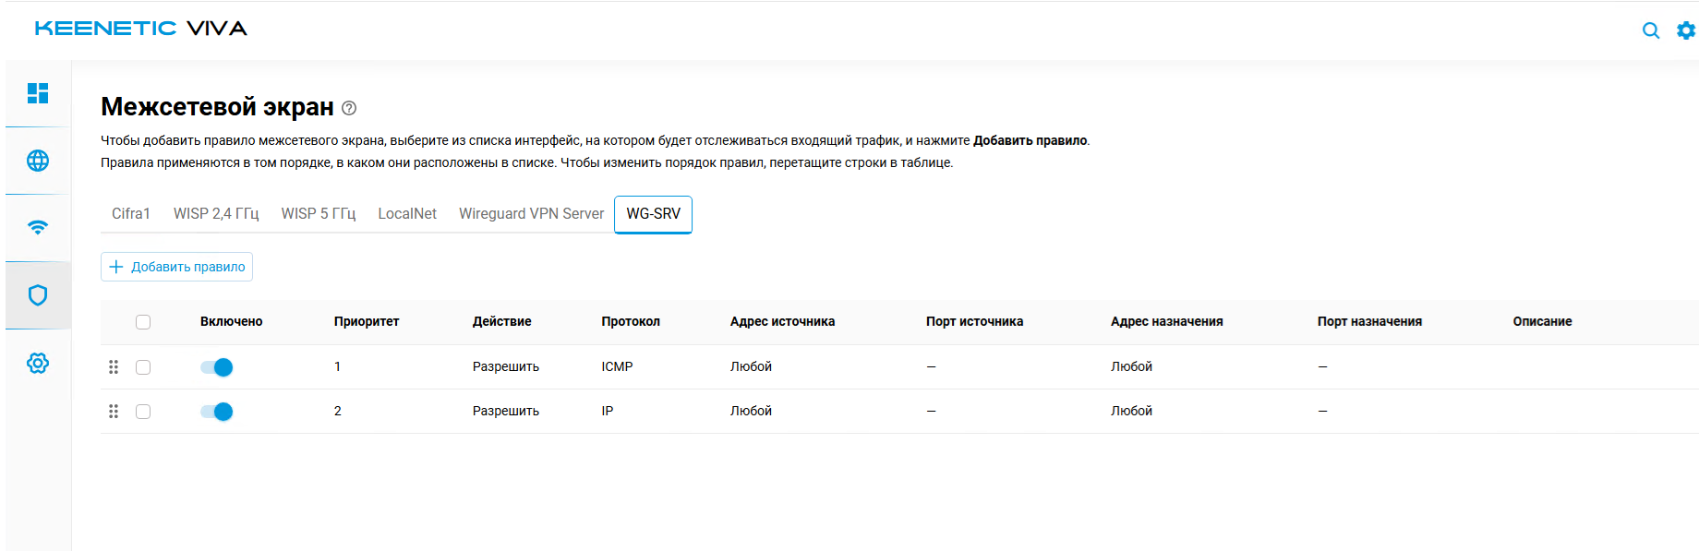Switch to the LocalNet tab
The image size is (1699, 551).
point(407,214)
